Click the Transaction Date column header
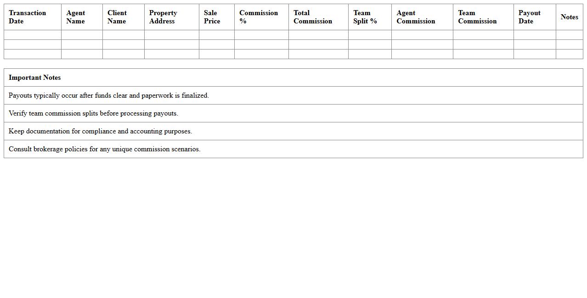The image size is (587, 298). coord(28,17)
